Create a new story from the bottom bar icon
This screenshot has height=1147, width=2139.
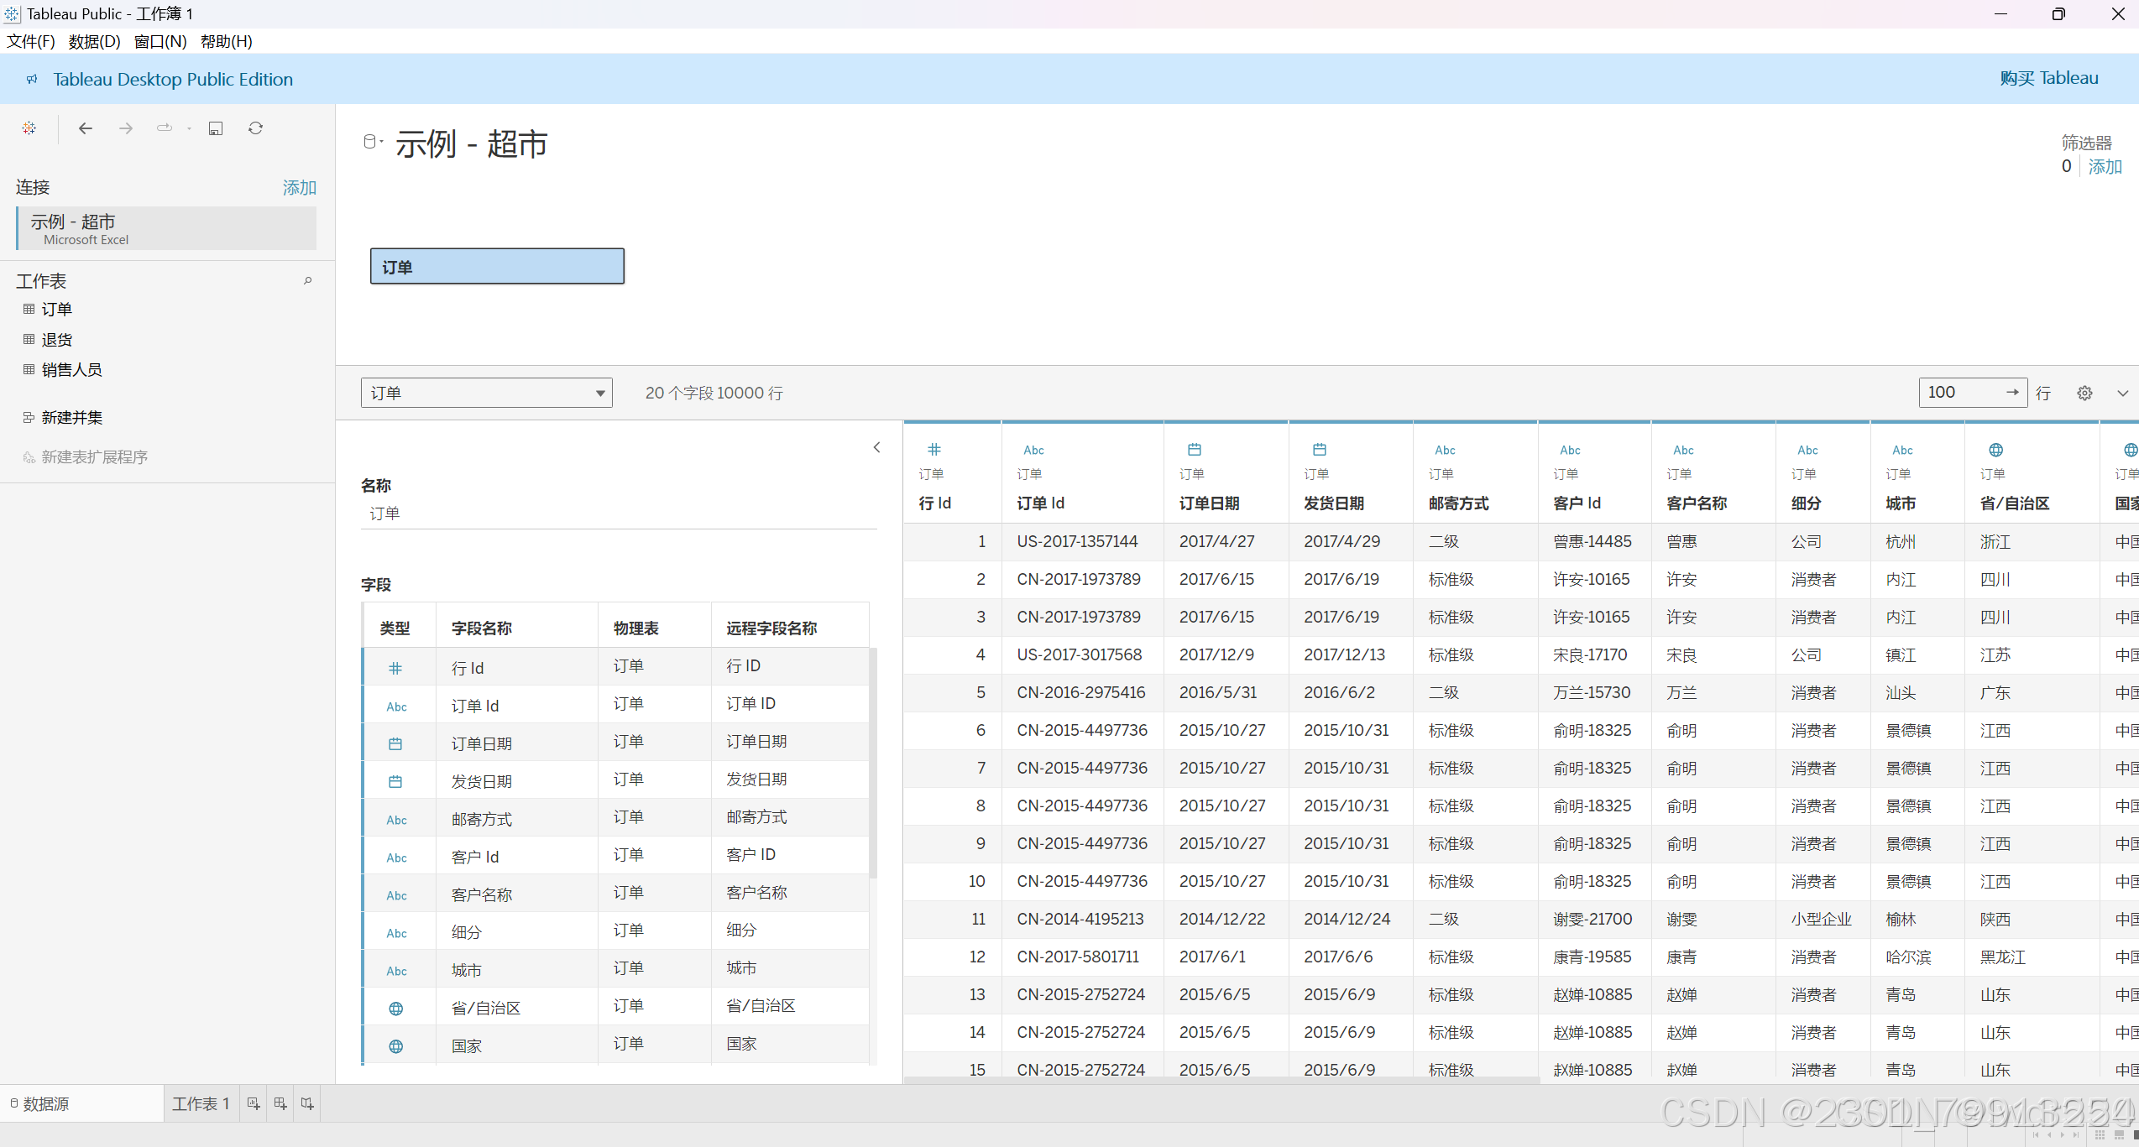click(307, 1103)
